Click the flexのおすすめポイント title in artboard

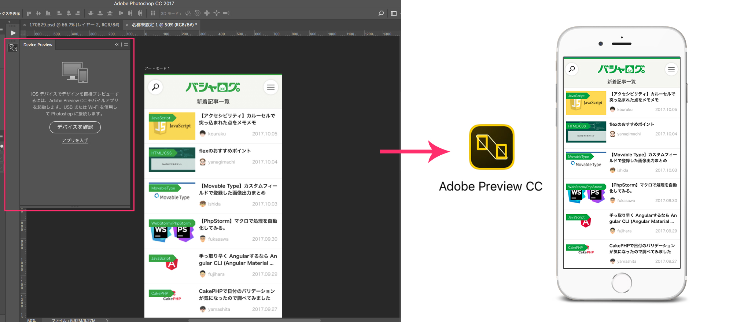[225, 151]
